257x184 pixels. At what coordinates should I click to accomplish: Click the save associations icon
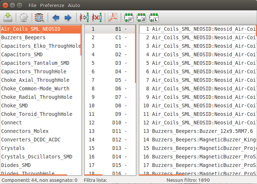tap(8, 17)
